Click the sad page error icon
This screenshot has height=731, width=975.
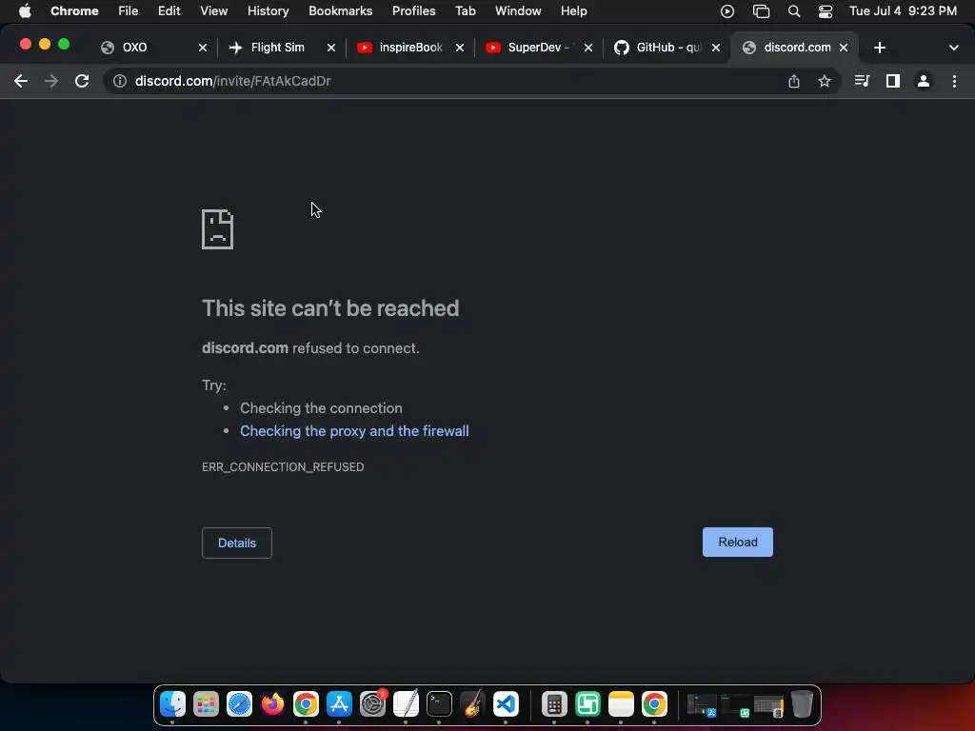tap(218, 229)
